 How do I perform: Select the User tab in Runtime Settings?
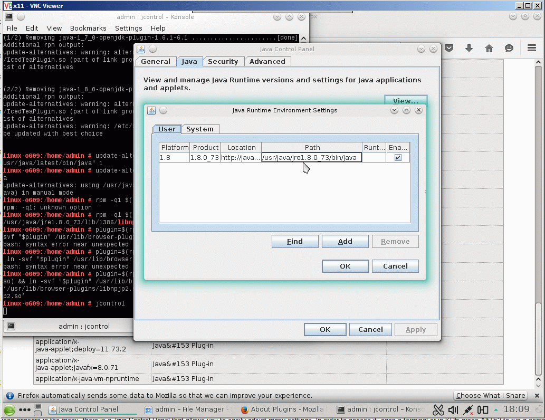click(x=167, y=129)
